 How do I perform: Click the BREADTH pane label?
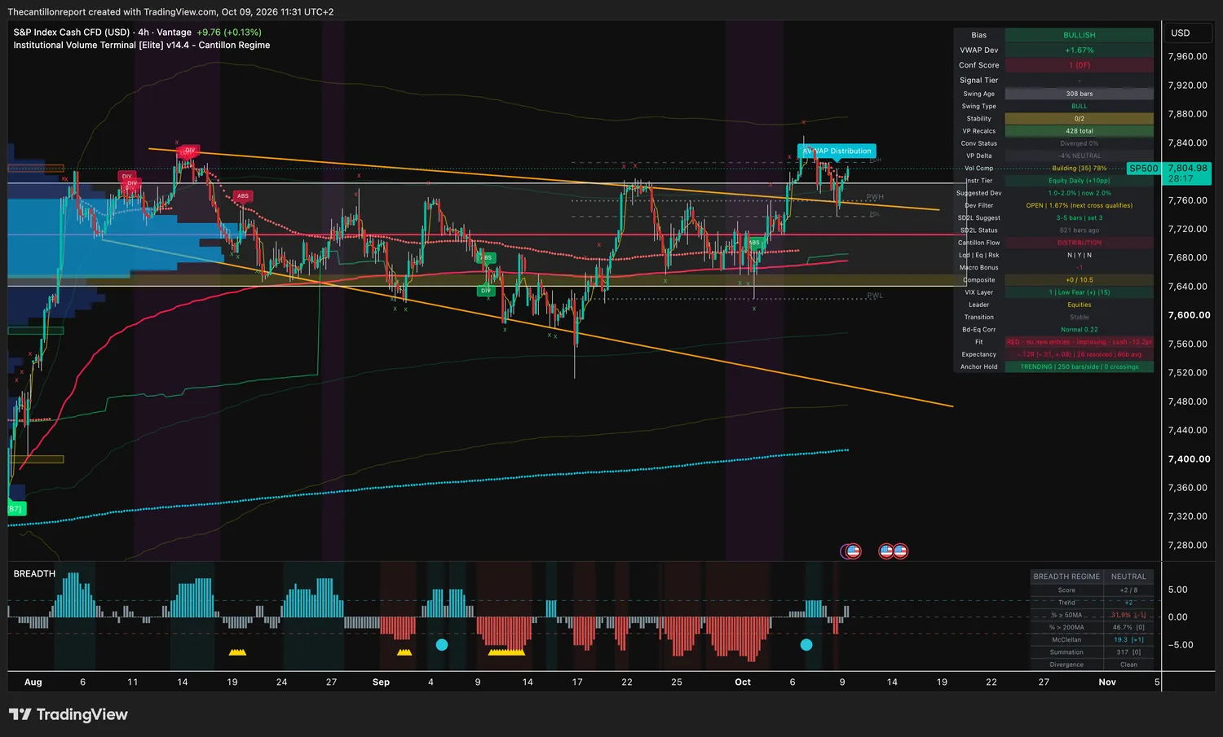(34, 574)
